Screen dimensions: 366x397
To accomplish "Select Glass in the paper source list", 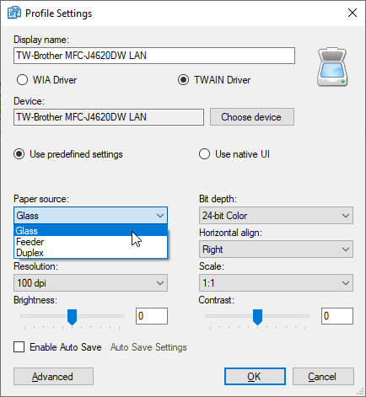I will (x=90, y=230).
